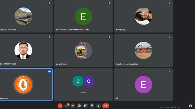
Task: Click the mute overlay on luis alberto's tile
Action: (144, 50)
